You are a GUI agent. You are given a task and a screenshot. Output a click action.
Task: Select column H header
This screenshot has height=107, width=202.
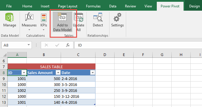pos(181,55)
